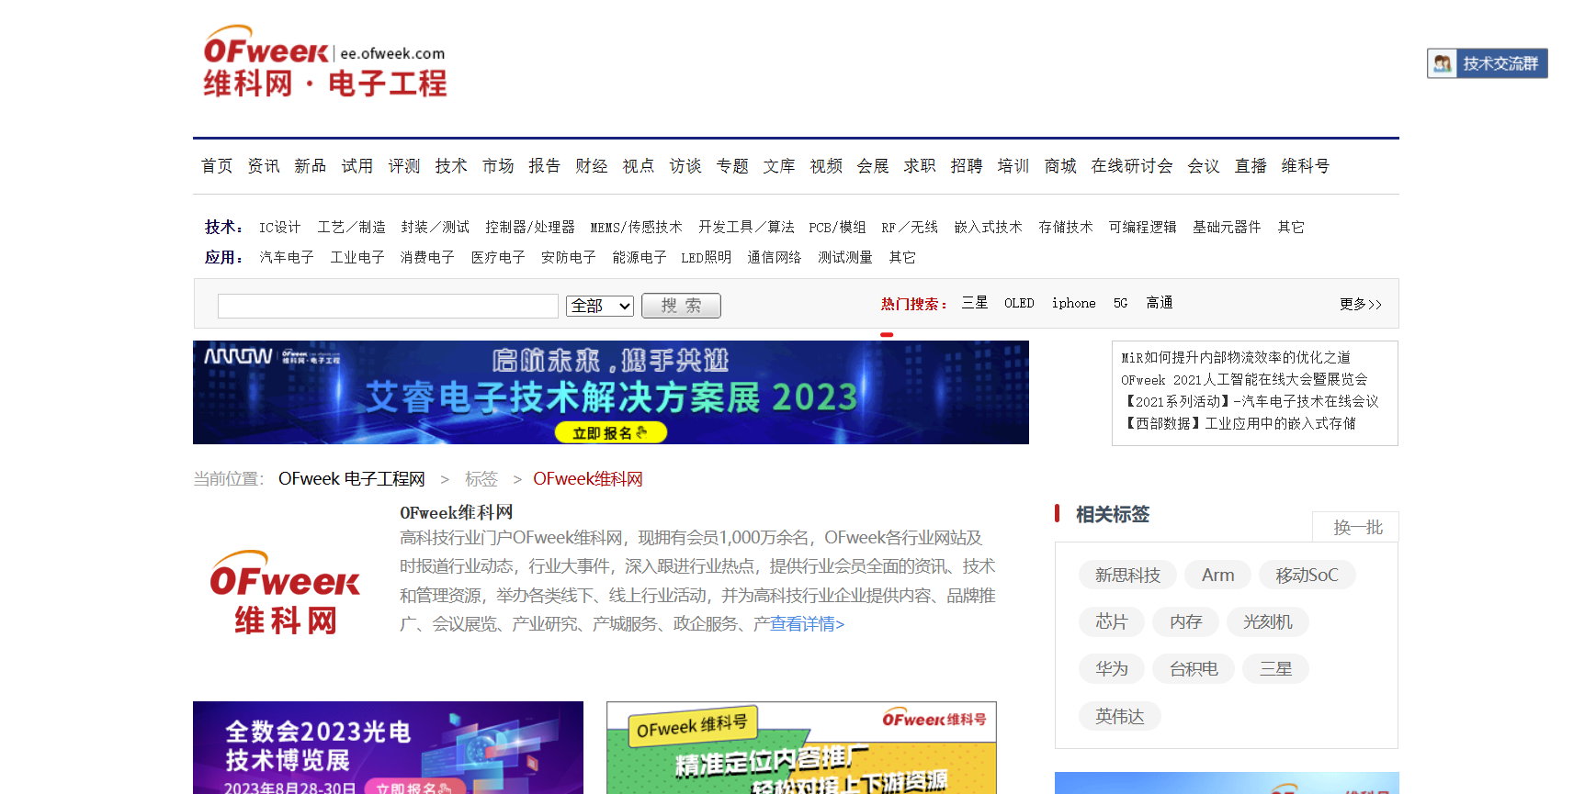This screenshot has height=794, width=1596.
Task: Select the 新思科技 tag
Action: pyautogui.click(x=1127, y=576)
